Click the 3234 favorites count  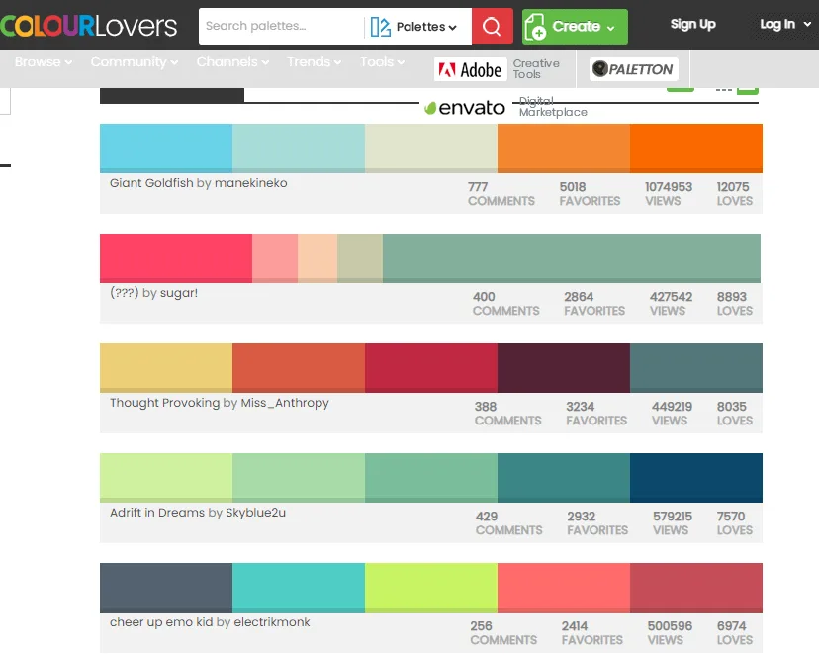pos(581,406)
